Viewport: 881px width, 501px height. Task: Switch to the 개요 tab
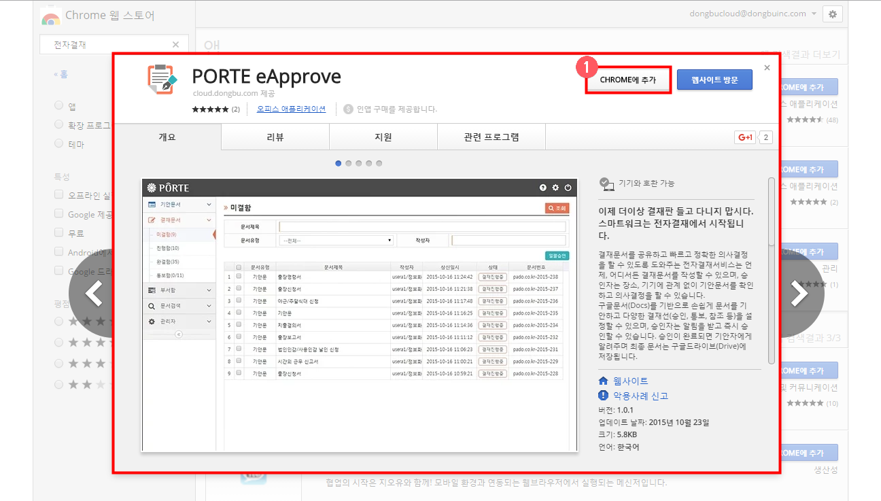point(167,137)
